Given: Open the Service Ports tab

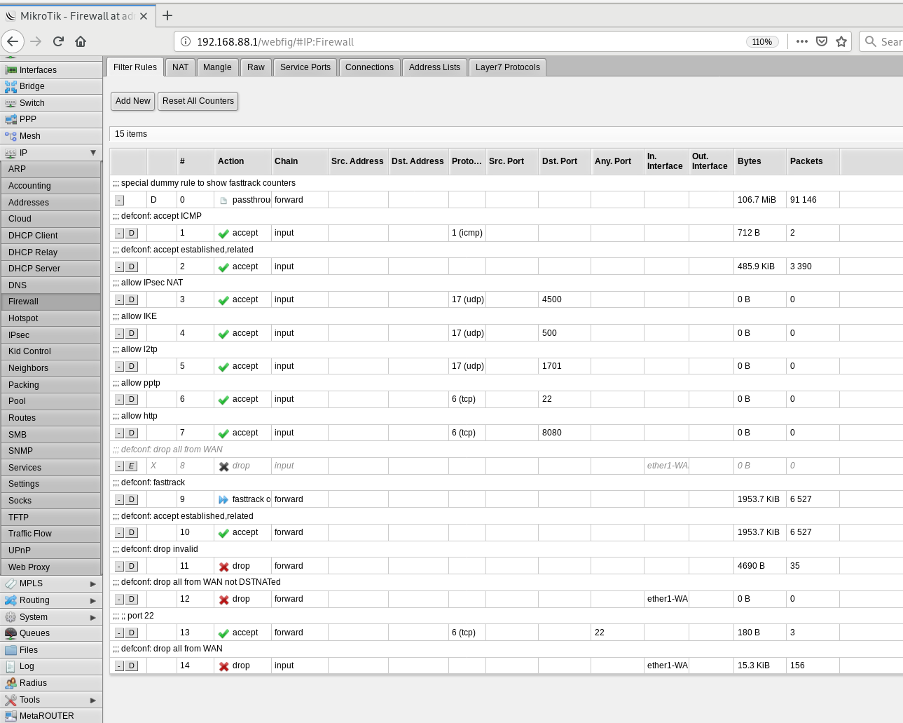Looking at the screenshot, I should 305,67.
